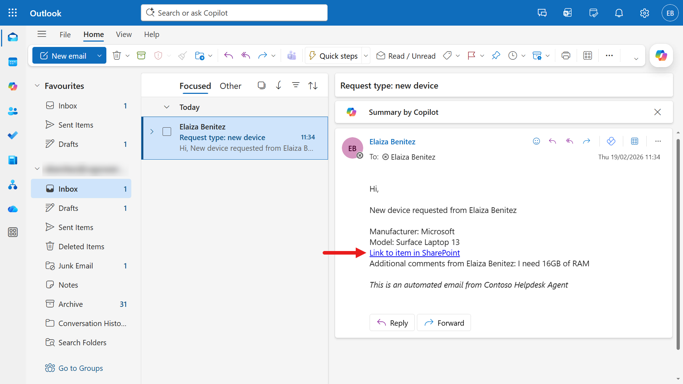Screen dimensions: 683x384
Task: Open the View menu
Action: 123,34
